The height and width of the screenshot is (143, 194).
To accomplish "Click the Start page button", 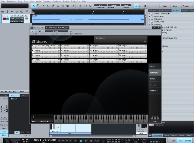I will point(165,6).
